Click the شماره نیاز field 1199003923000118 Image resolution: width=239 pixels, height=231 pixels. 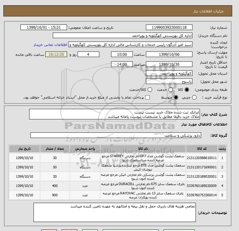point(169,27)
